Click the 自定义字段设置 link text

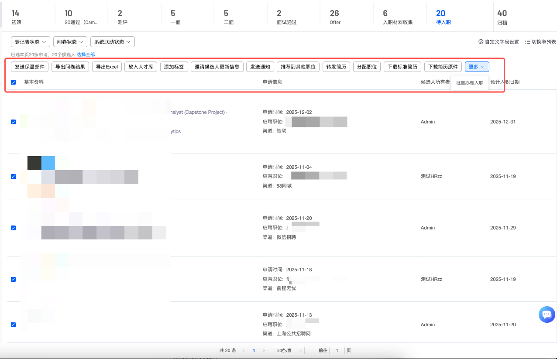pos(502,42)
